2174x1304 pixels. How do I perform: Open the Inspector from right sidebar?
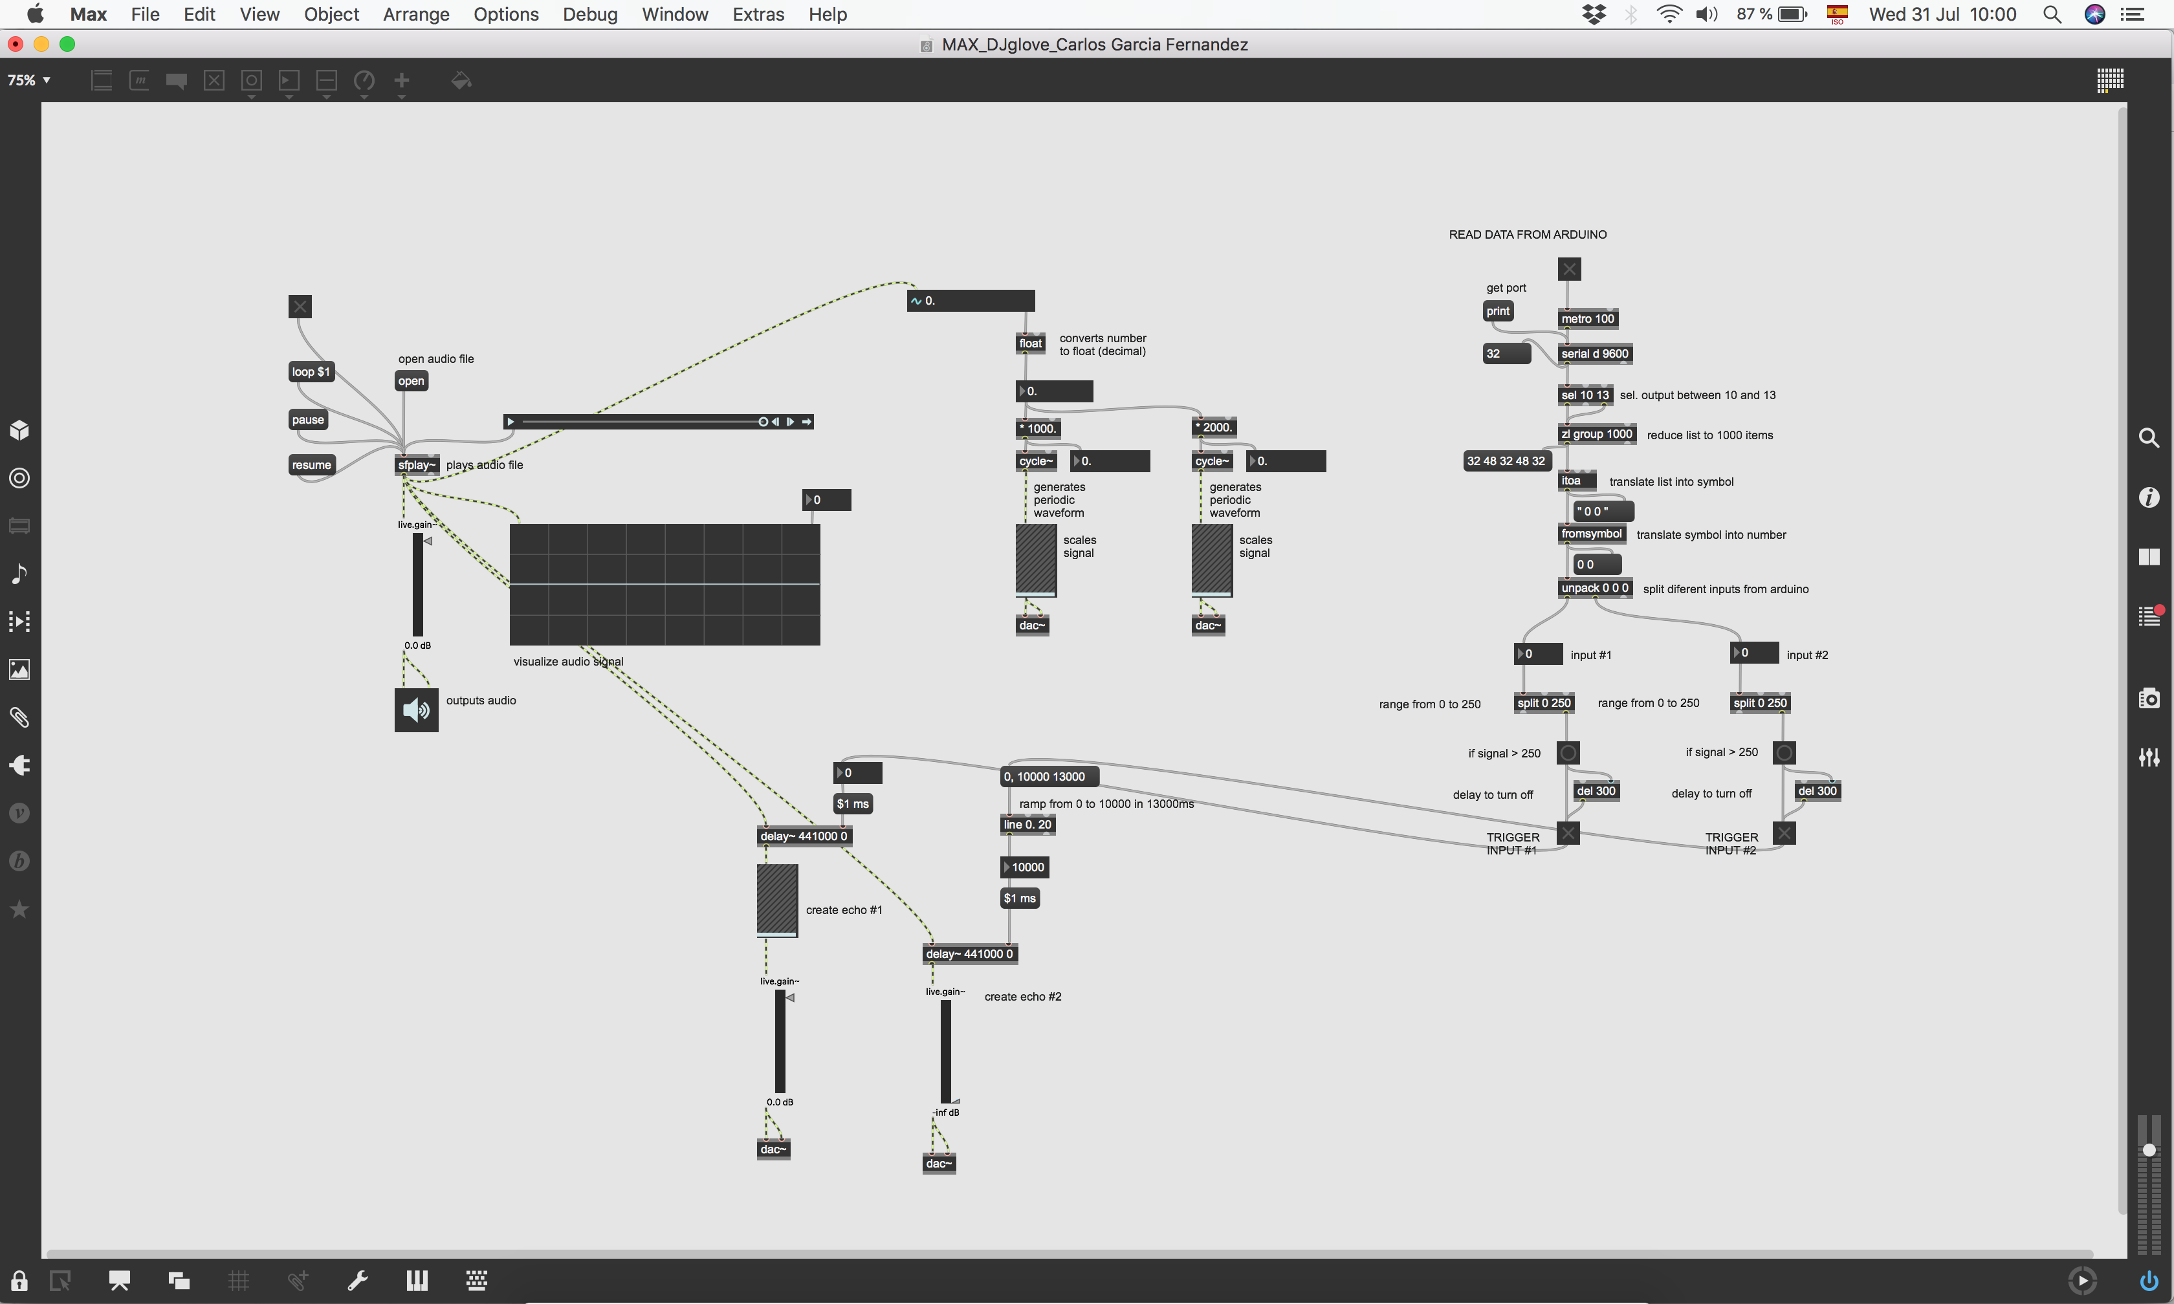point(2149,497)
